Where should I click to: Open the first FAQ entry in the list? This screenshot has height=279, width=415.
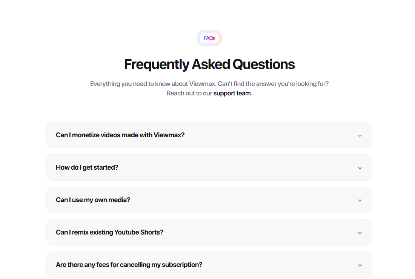coord(209,135)
